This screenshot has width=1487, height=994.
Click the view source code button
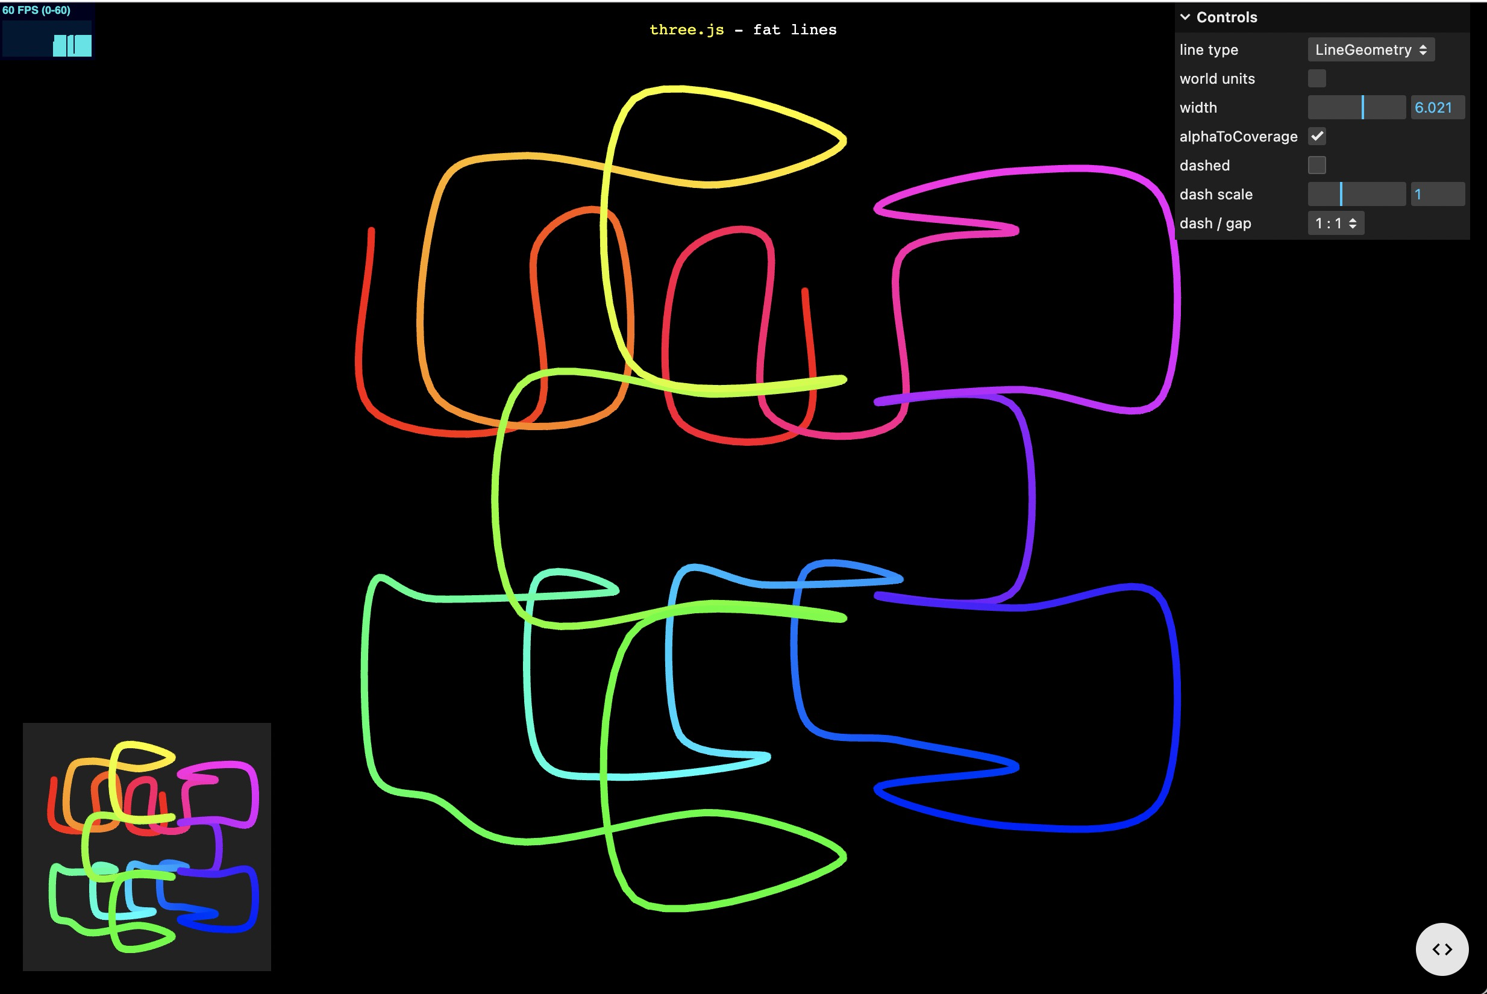[1441, 949]
